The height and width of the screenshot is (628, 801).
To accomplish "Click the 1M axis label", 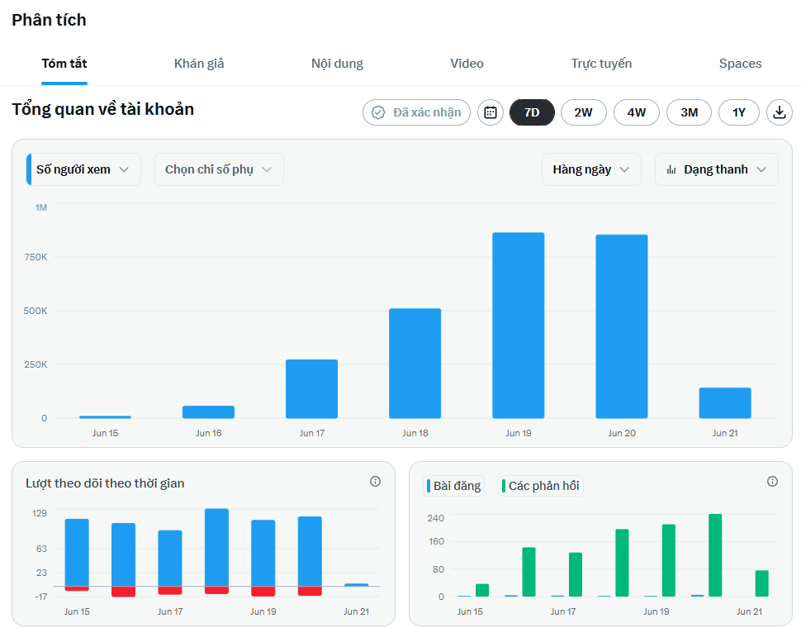I will (40, 207).
